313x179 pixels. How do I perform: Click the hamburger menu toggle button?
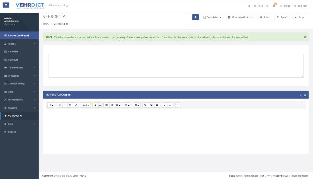[x=6, y=5]
